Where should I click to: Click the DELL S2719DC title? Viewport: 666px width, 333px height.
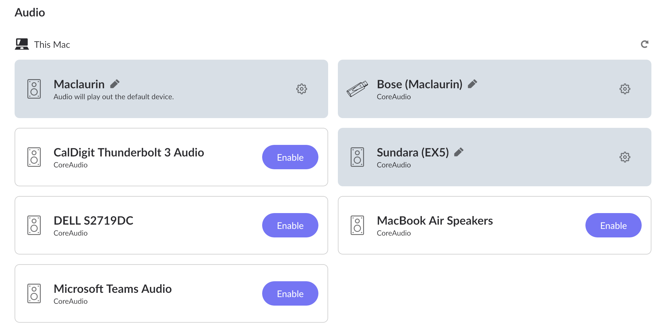tap(93, 221)
